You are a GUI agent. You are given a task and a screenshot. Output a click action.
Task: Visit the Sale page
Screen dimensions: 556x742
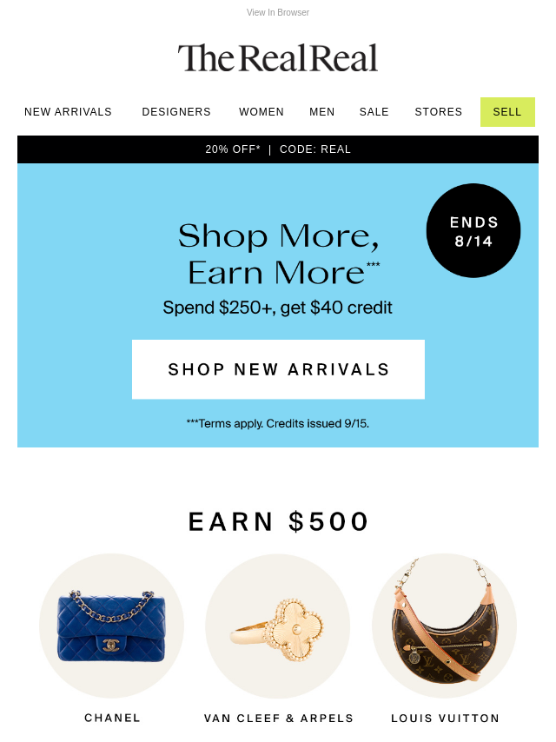click(x=374, y=112)
